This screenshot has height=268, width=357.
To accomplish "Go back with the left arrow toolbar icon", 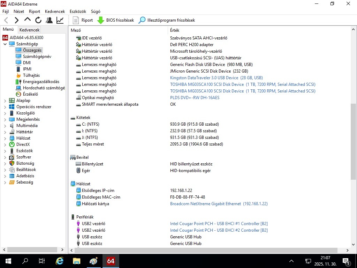I will point(6,20).
